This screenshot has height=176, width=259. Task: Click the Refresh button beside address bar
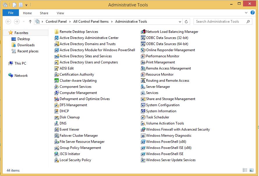coord(187,22)
